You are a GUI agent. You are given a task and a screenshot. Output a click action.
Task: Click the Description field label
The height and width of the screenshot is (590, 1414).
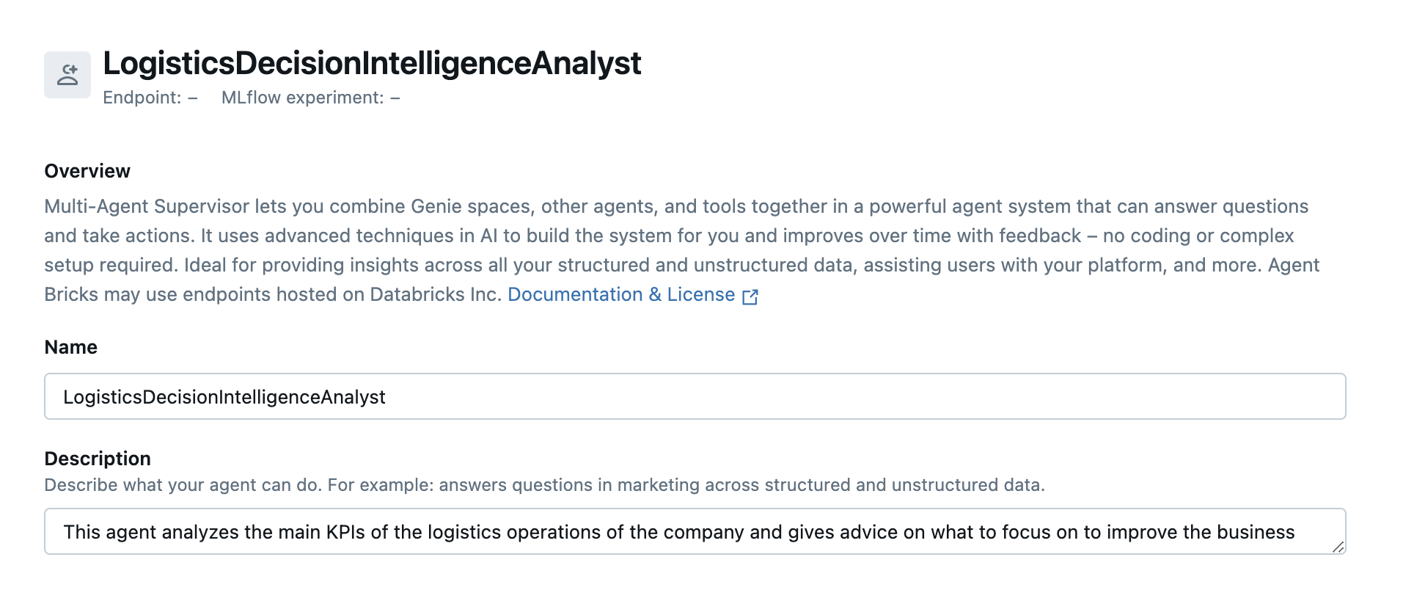tap(98, 459)
